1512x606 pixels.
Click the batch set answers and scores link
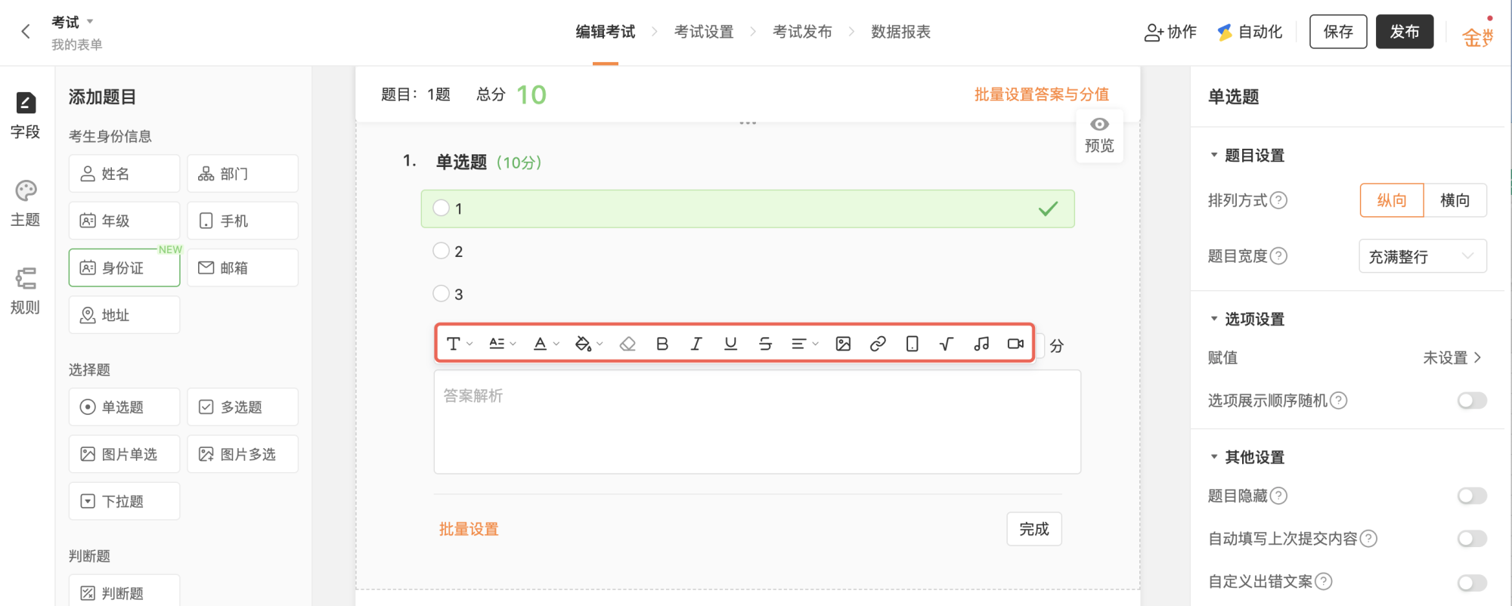[x=1041, y=94]
